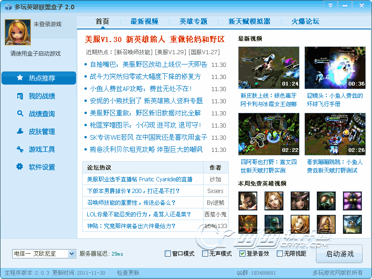The height and width of the screenshot is (279, 372).
Task: Click the 检查更新 link
Action: coord(128,272)
